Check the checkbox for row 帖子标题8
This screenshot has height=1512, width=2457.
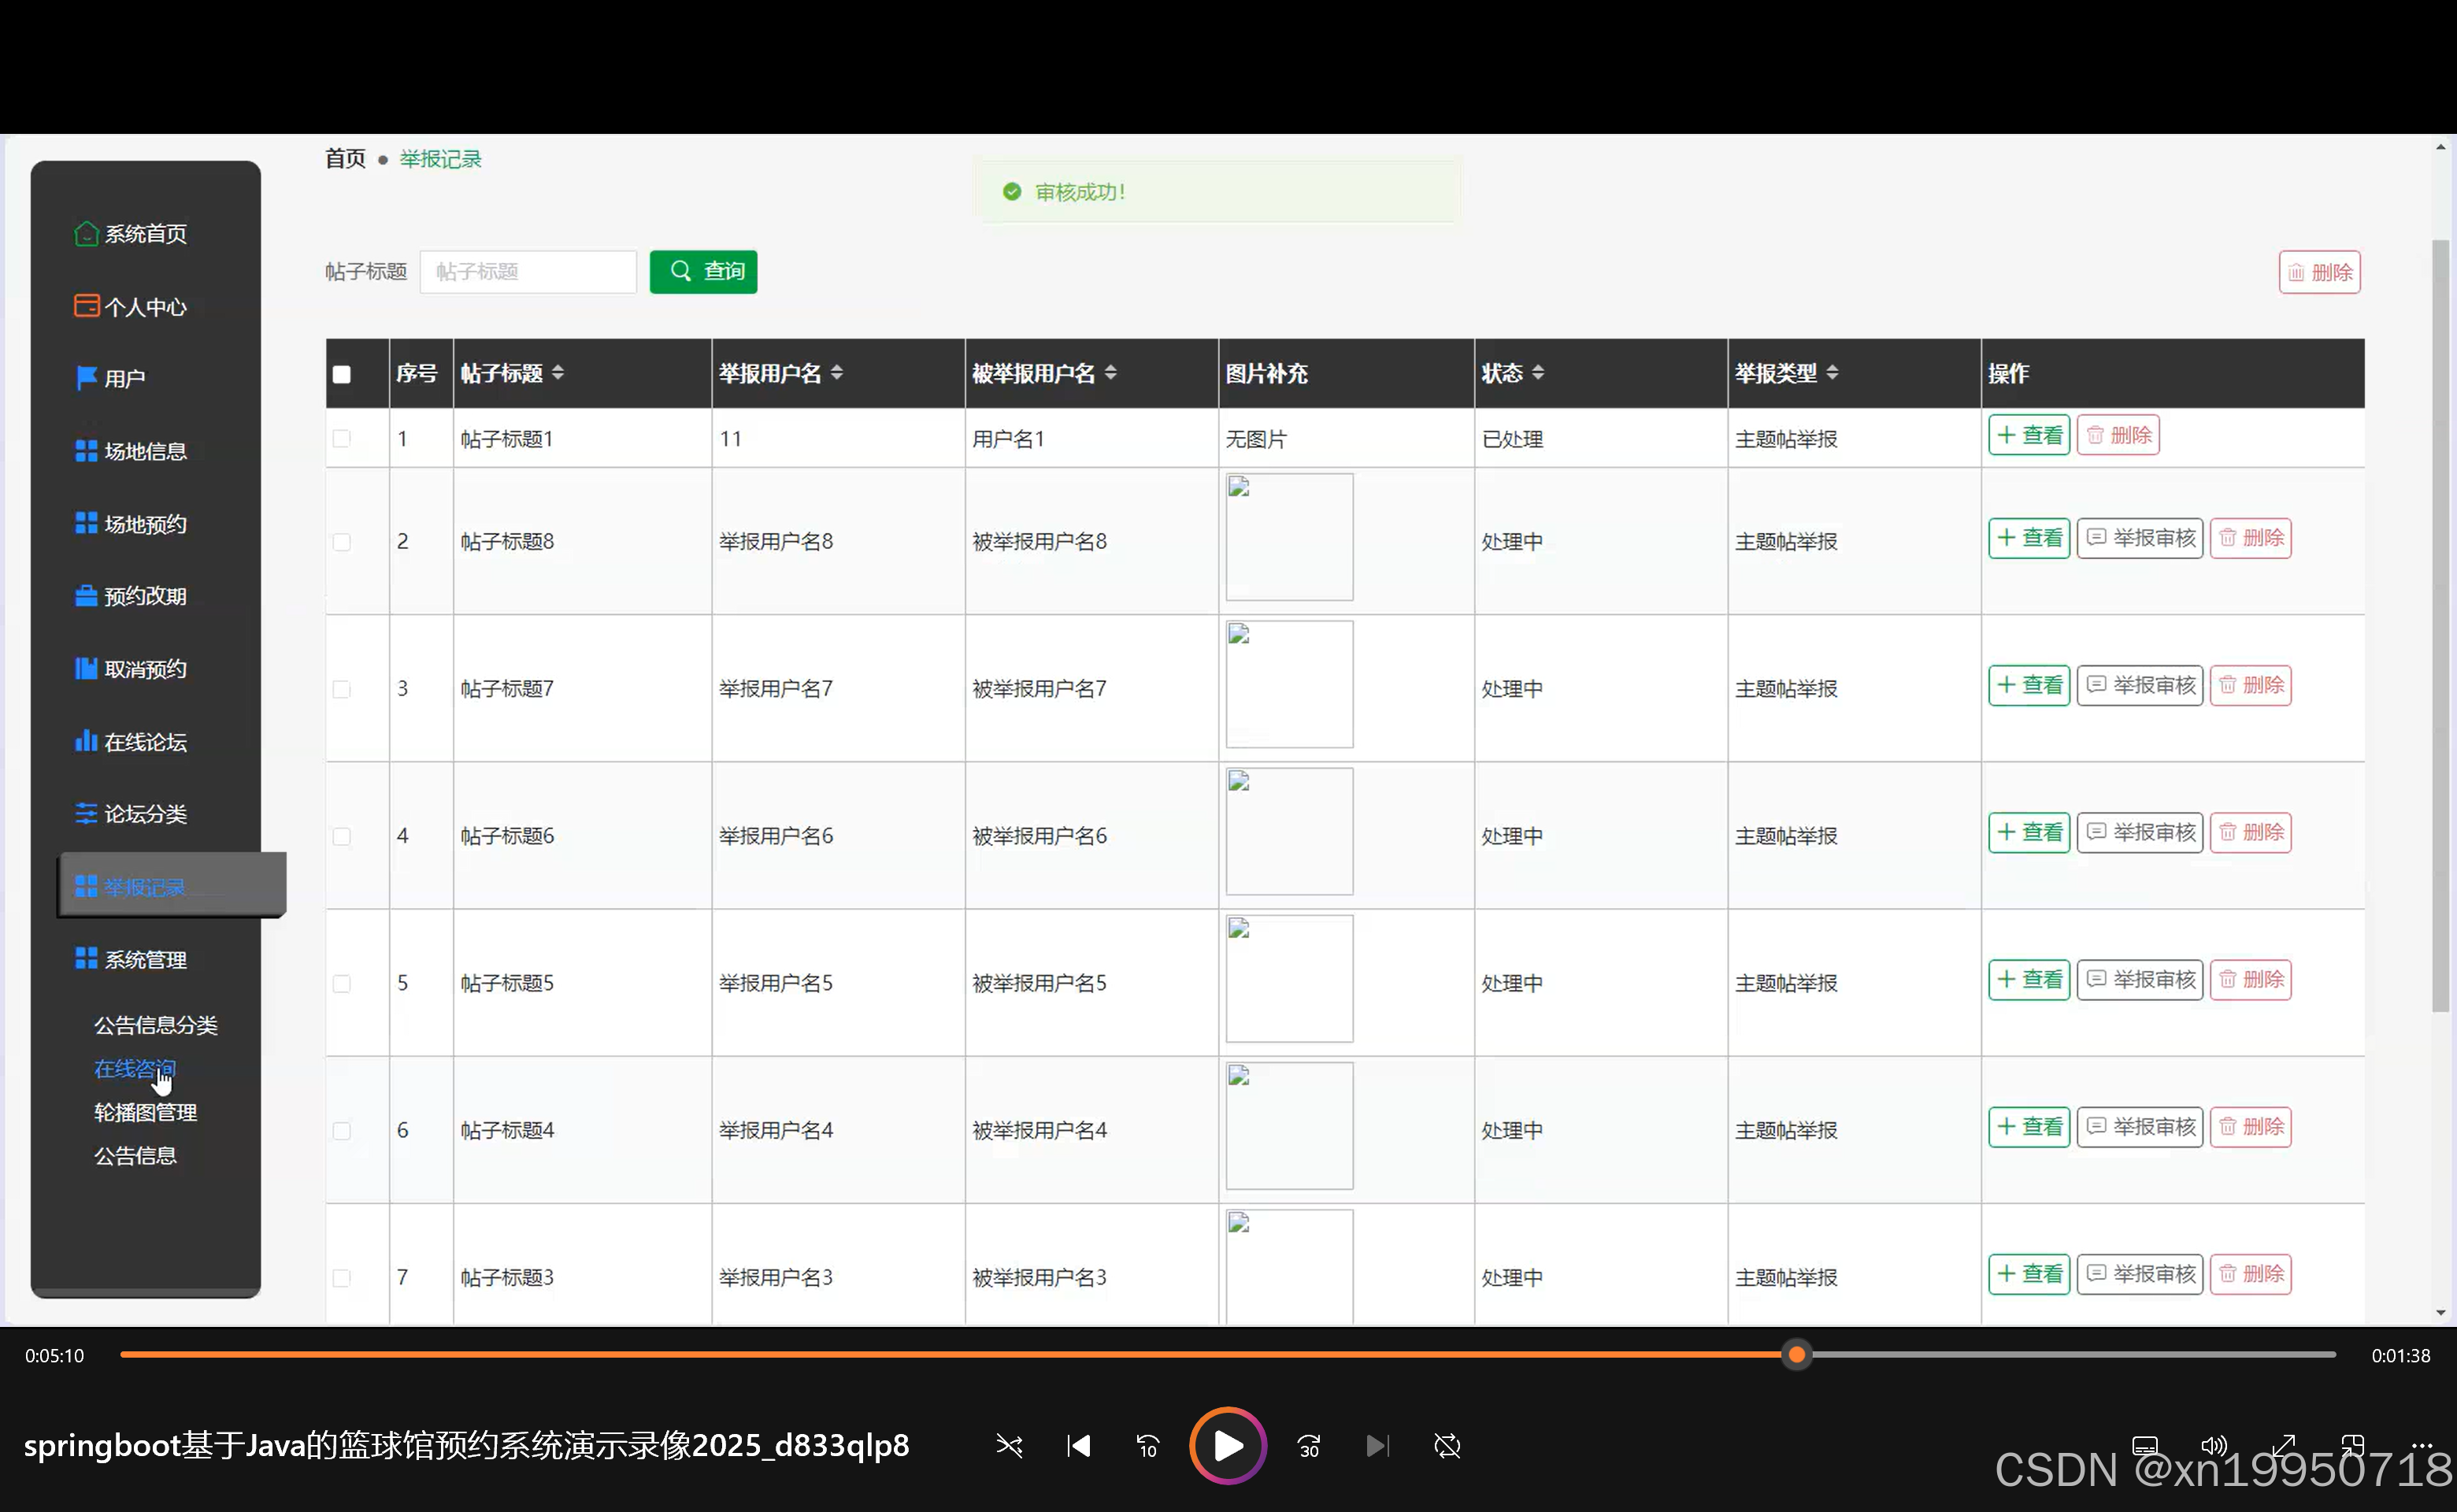pyautogui.click(x=342, y=542)
